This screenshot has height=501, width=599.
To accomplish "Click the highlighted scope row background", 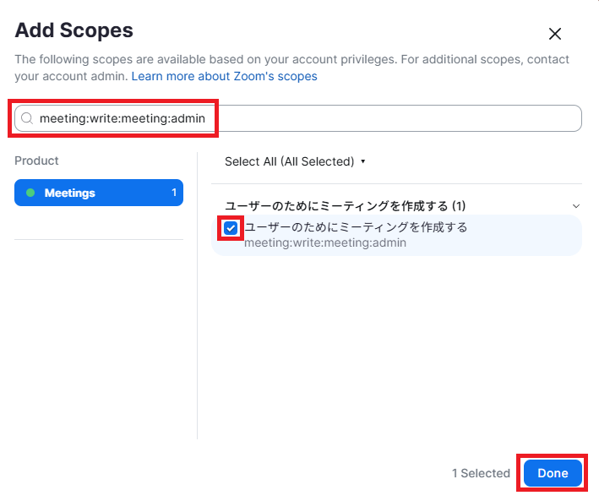I will point(524,235).
